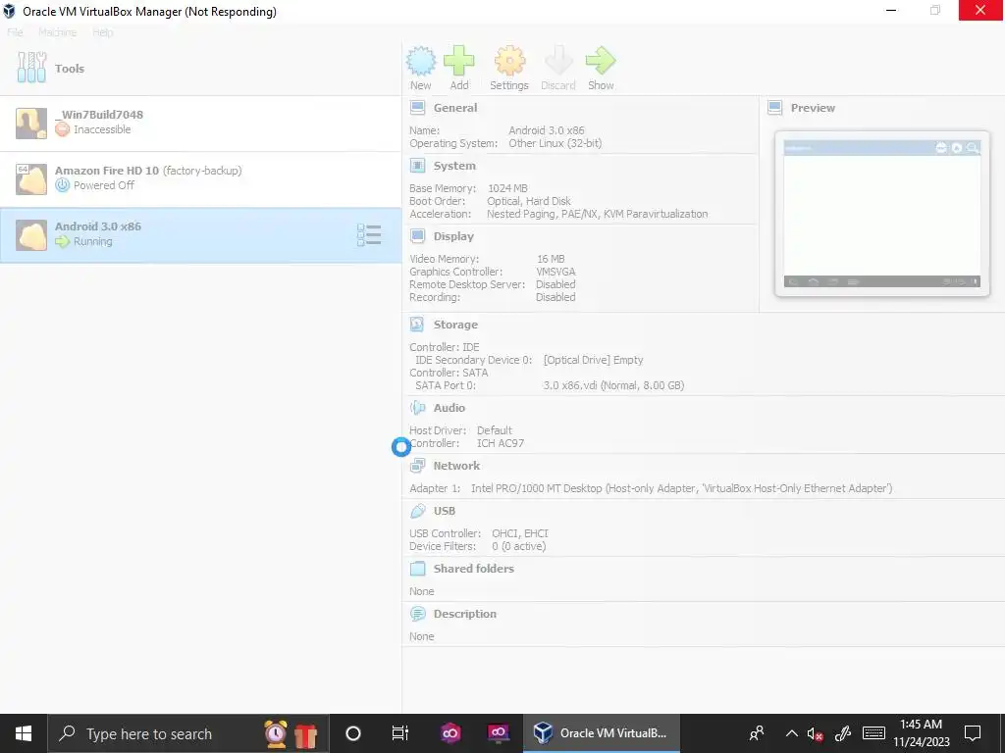Open the USB settings heading
1005x753 pixels.
445,511
